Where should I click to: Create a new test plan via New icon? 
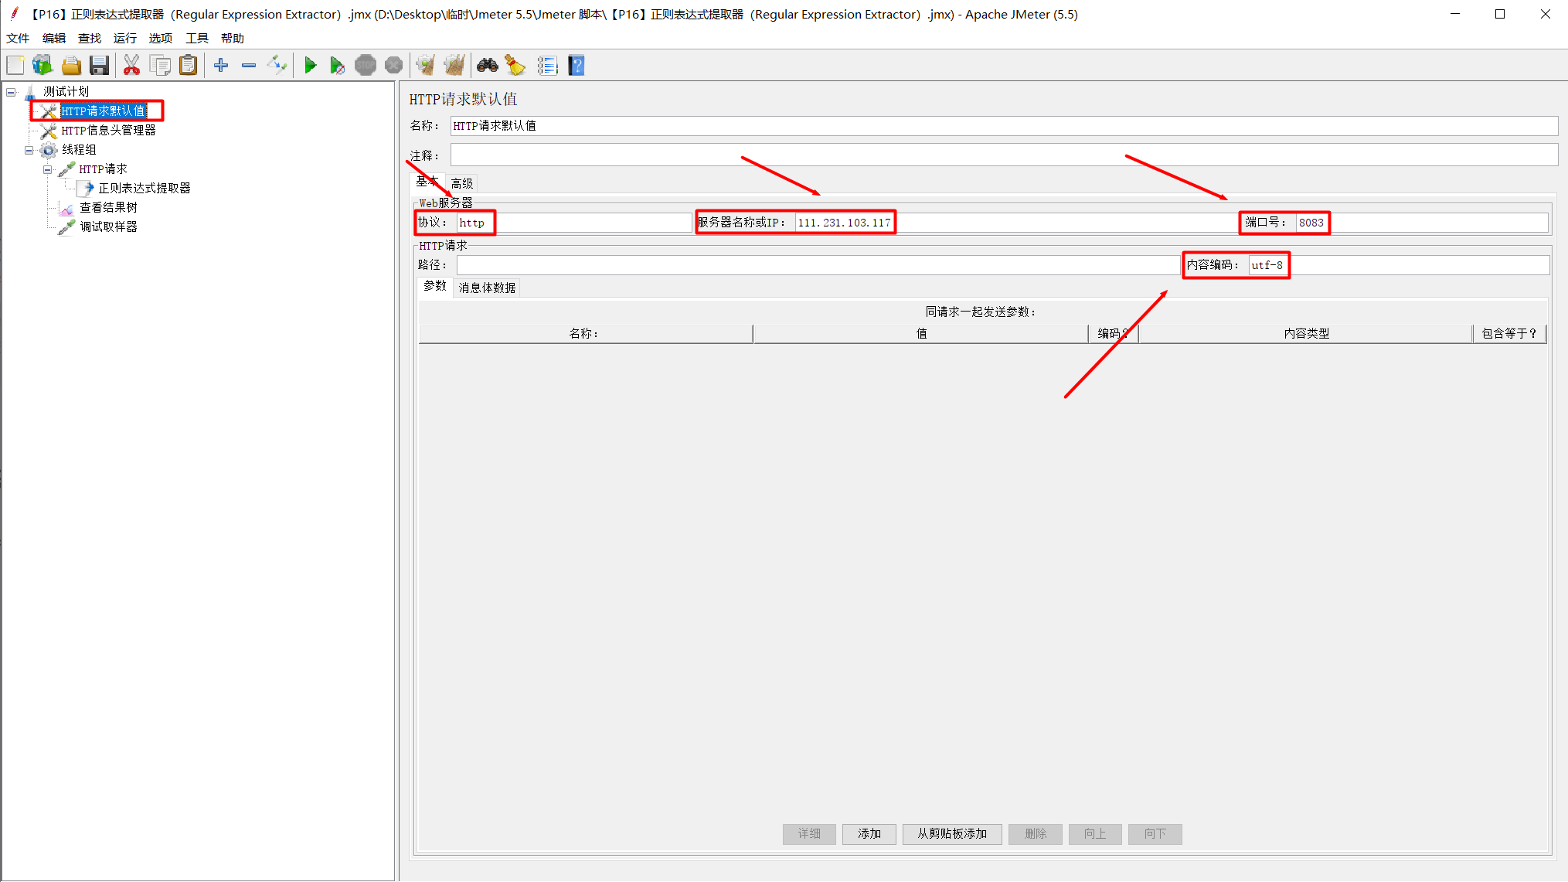coord(15,66)
